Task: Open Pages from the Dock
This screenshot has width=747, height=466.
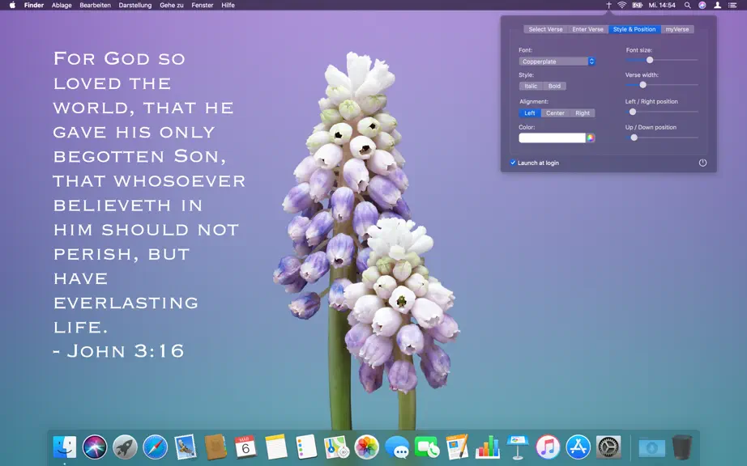Action: [x=457, y=447]
